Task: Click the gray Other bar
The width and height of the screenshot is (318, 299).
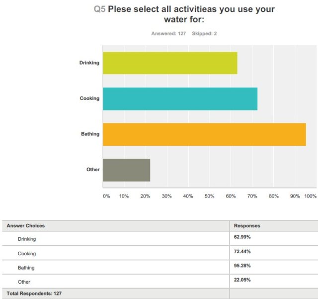Action: tap(126, 170)
